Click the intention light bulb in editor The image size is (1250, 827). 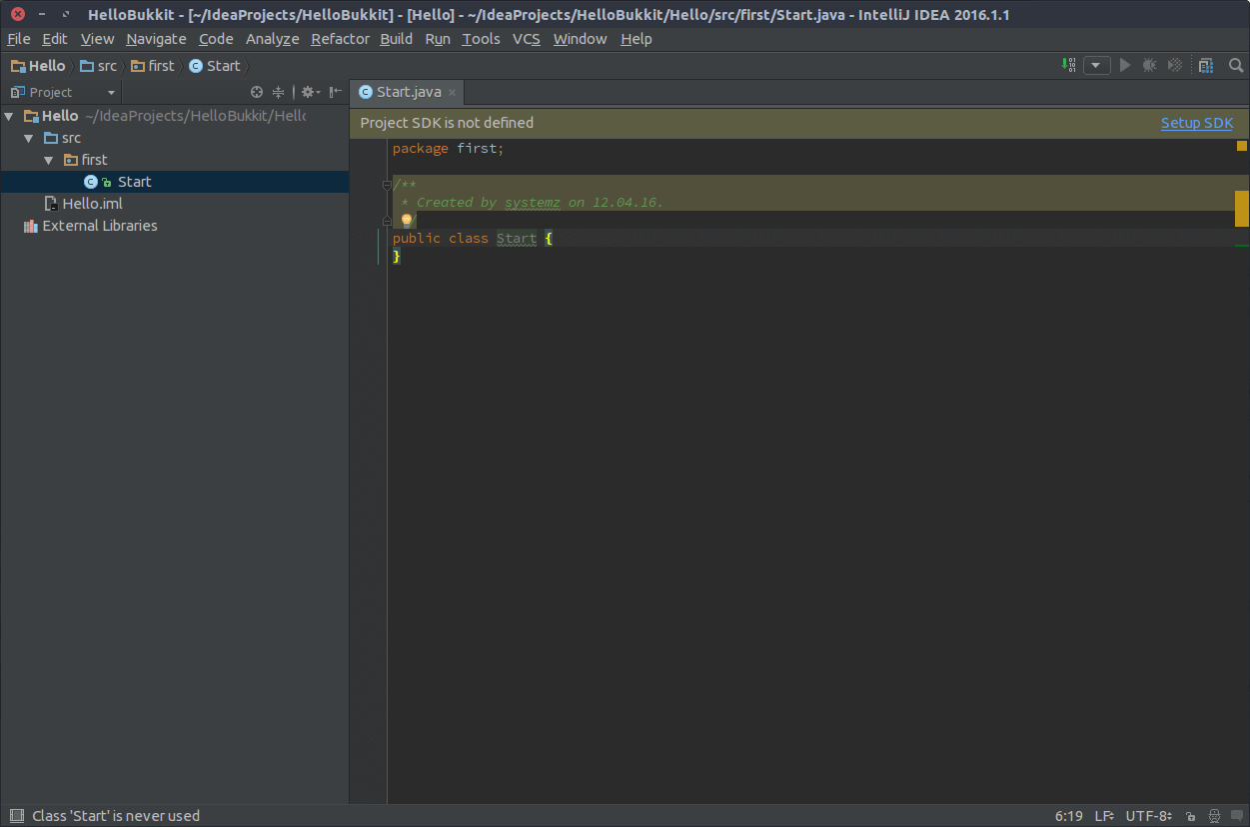(406, 220)
